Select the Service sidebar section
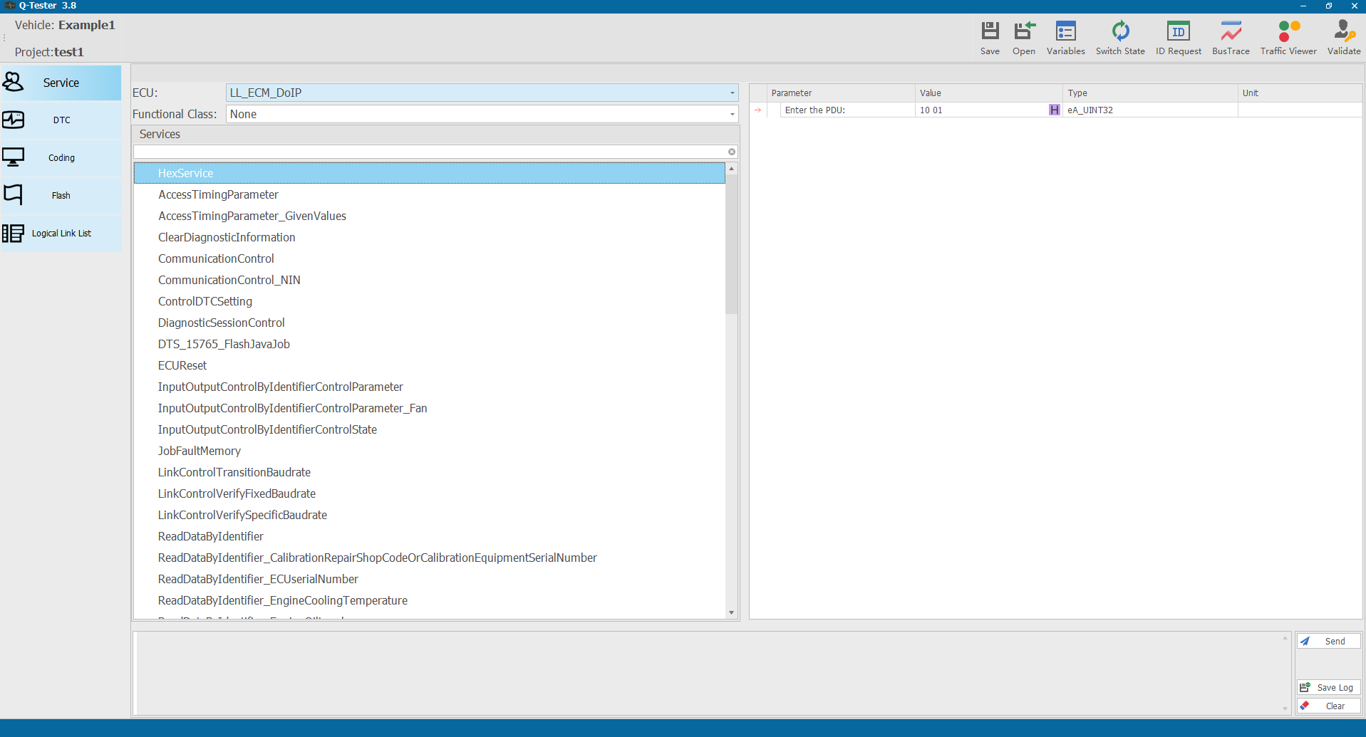The image size is (1366, 737). click(x=61, y=83)
